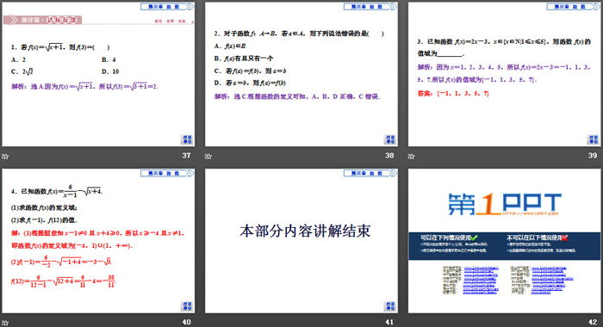Viewport: 603px width, 327px height.
Task: Click the animation star icon under slide 40
Action: [x=5, y=323]
